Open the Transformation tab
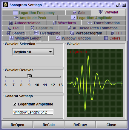Screen dimensions: 129x130 point(104,23)
